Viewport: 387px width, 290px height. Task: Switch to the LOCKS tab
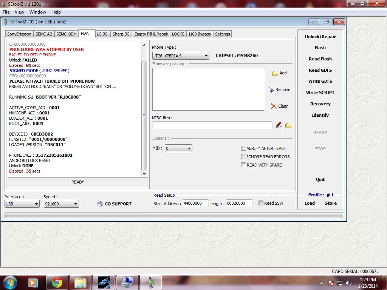coord(178,34)
